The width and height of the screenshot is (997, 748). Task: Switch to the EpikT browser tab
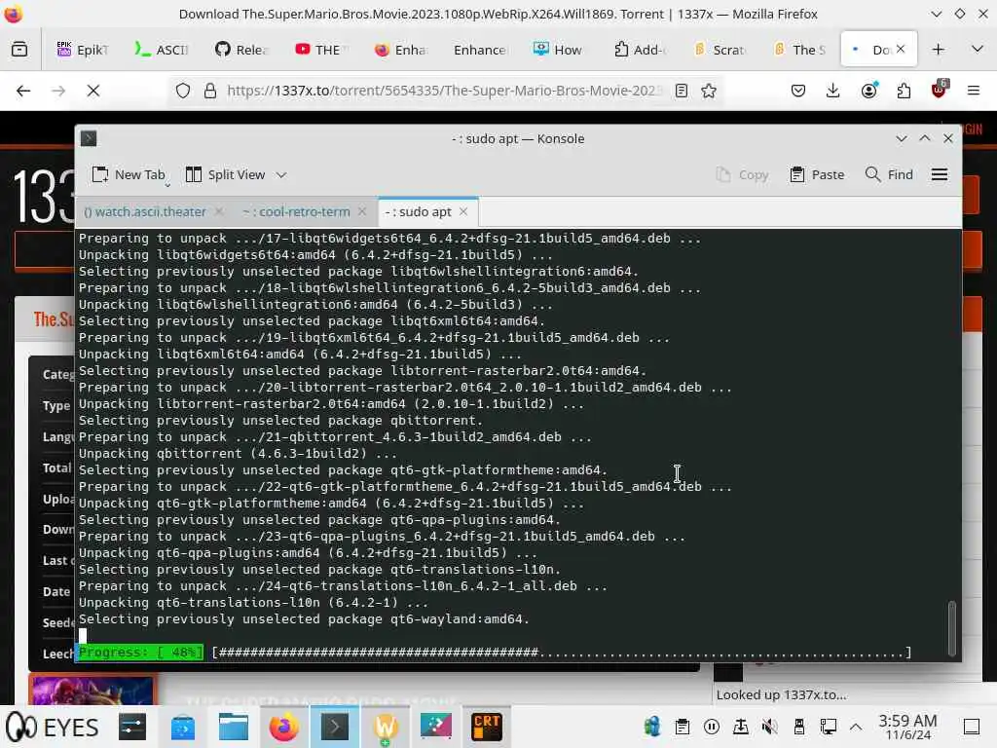[x=83, y=49]
